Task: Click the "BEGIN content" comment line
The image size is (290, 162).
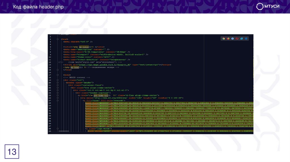Action: click(x=76, y=78)
